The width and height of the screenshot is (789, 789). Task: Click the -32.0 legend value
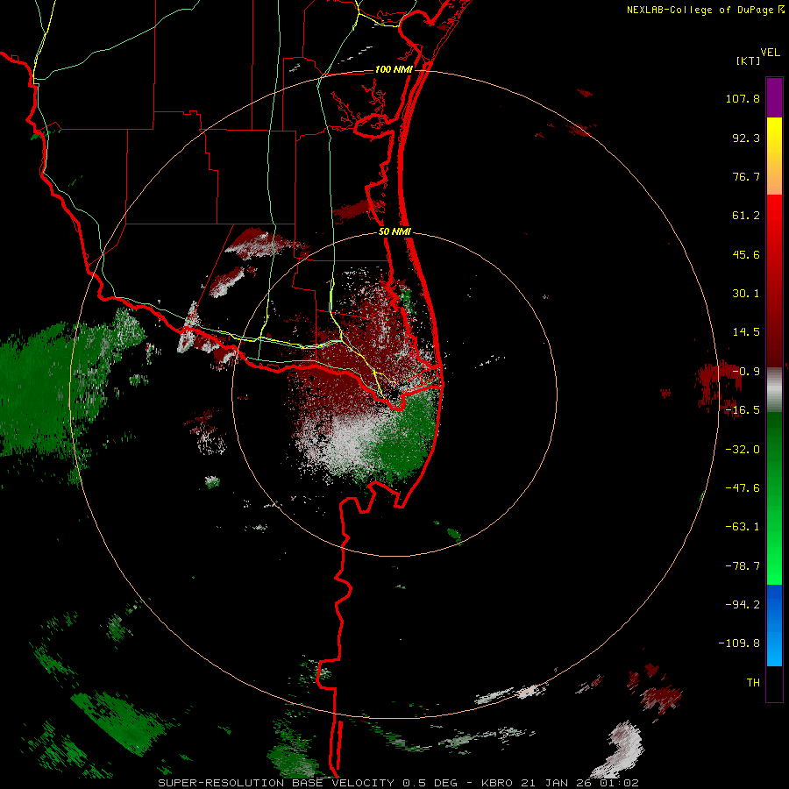coord(743,450)
